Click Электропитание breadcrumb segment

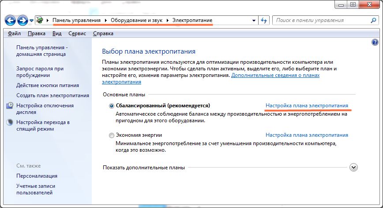click(192, 20)
